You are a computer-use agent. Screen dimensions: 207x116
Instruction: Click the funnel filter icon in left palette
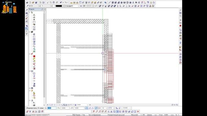tap(27, 34)
